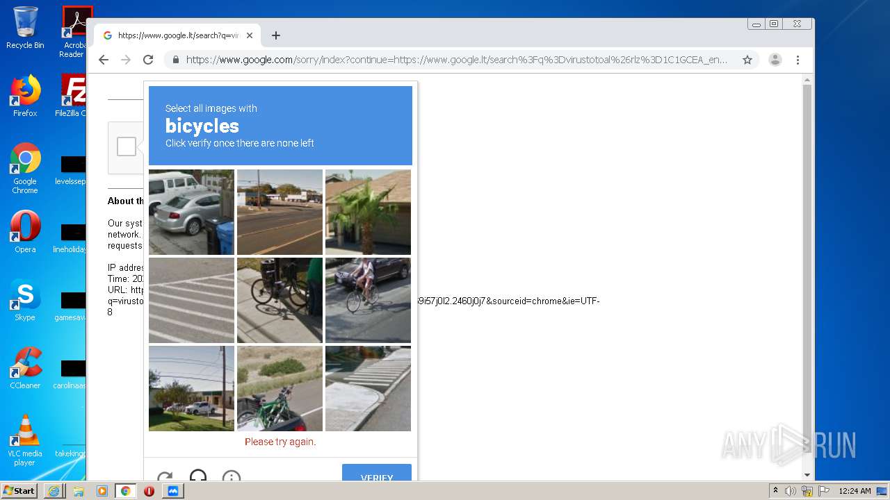
Task: Open the volume control in tray
Action: pyautogui.click(x=791, y=491)
